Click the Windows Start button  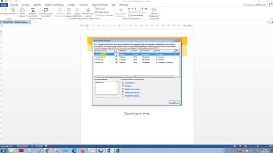[x=3, y=150]
